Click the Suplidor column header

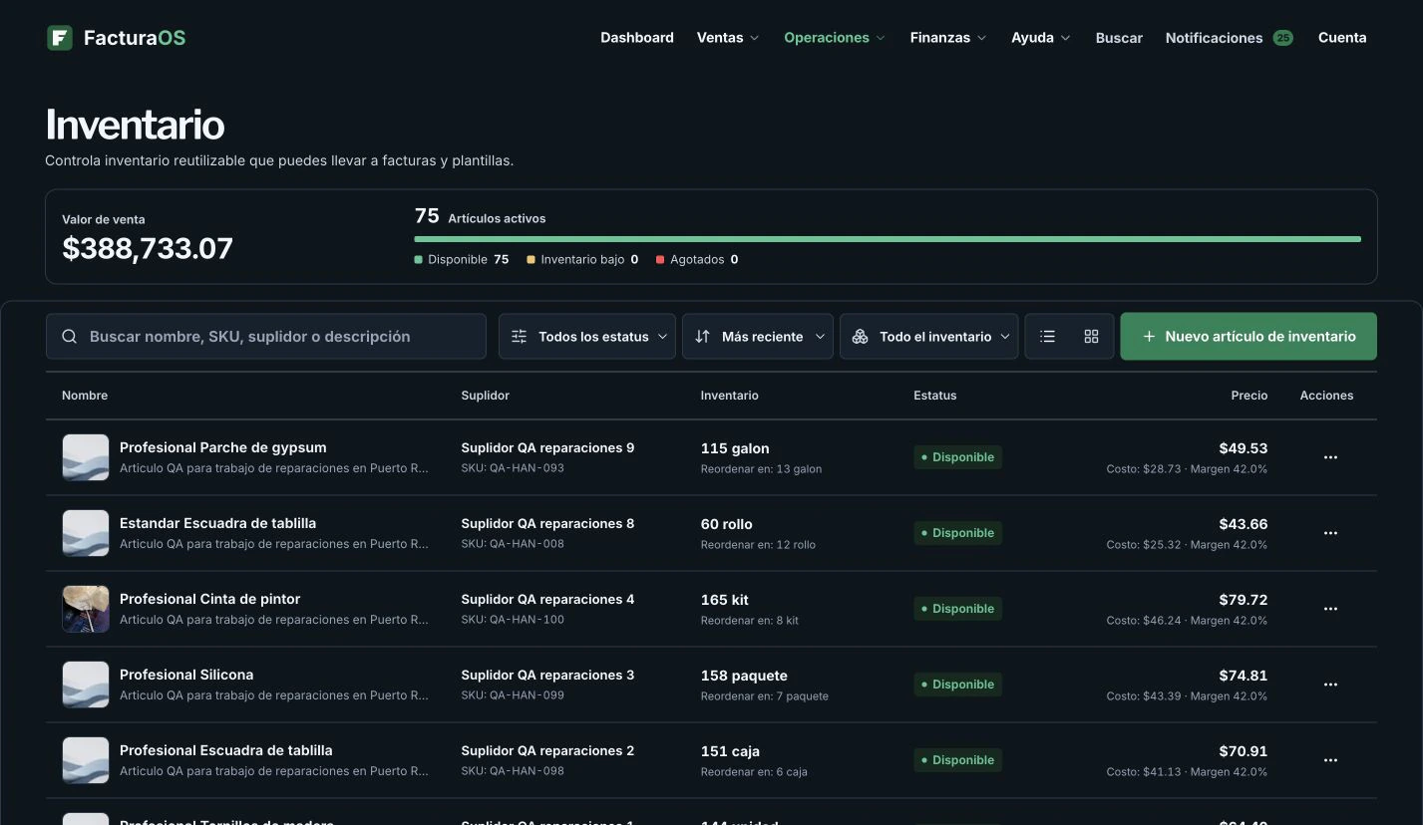pyautogui.click(x=486, y=396)
